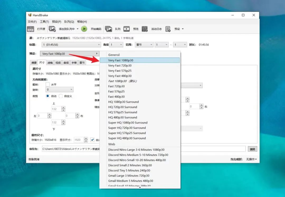Open the Queue panel icon
The image size is (285, 197).
(x=108, y=29)
